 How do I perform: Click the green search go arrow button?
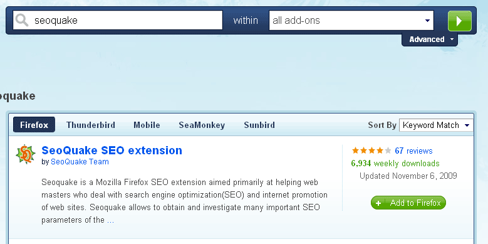(460, 21)
